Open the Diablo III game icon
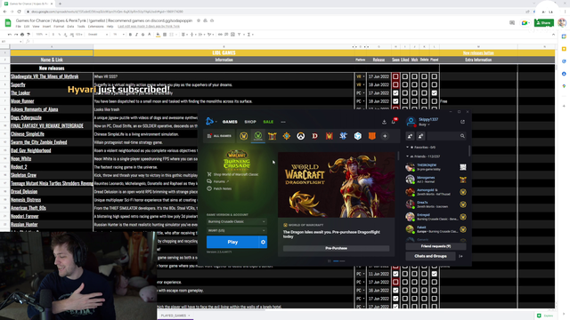 pos(314,136)
